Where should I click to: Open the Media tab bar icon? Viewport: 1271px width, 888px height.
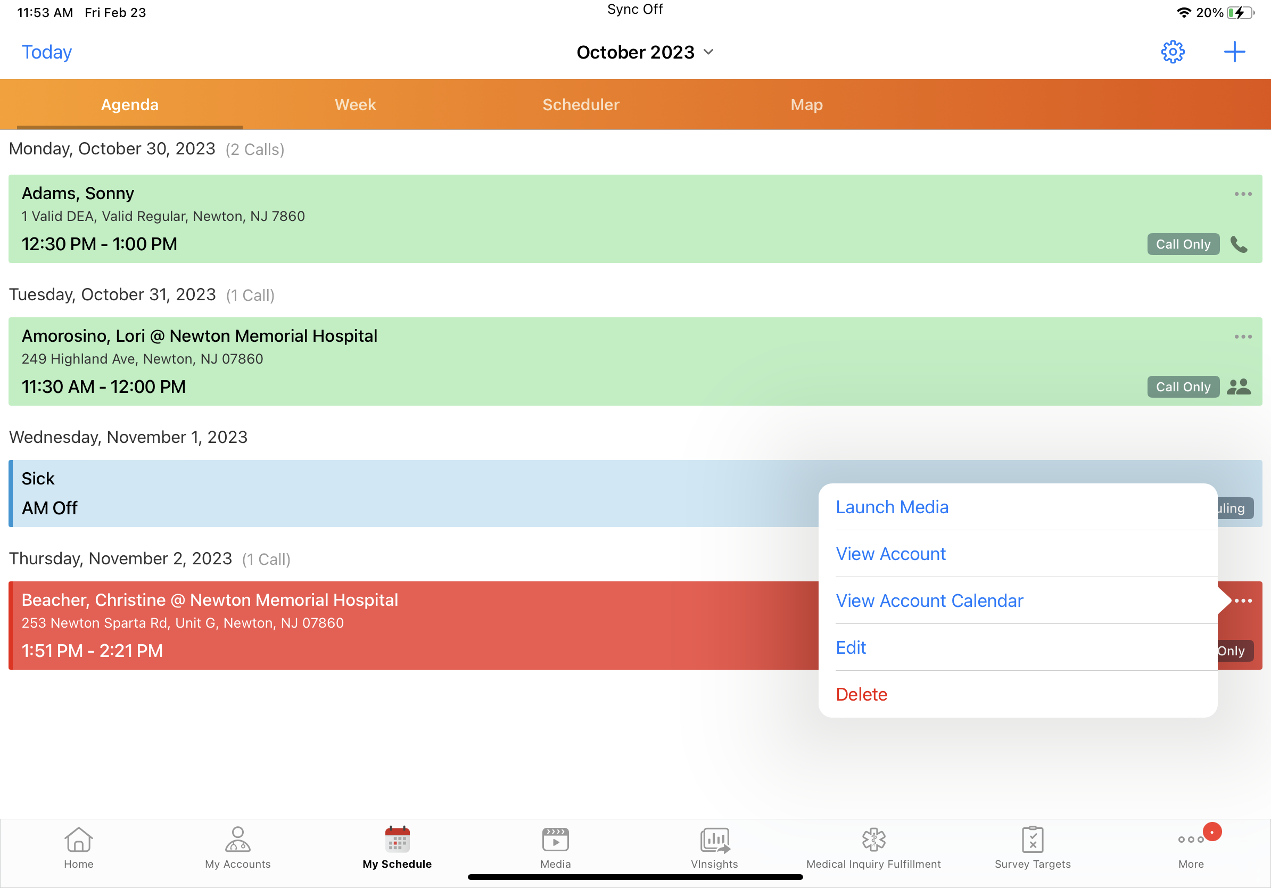(x=555, y=848)
